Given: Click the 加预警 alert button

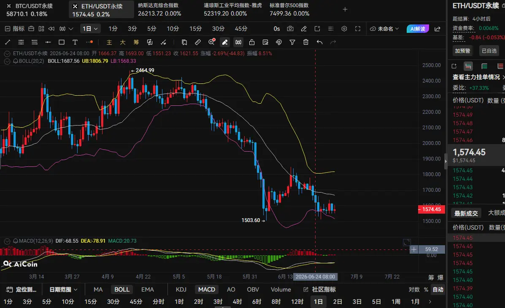Looking at the screenshot, I should 462,51.
